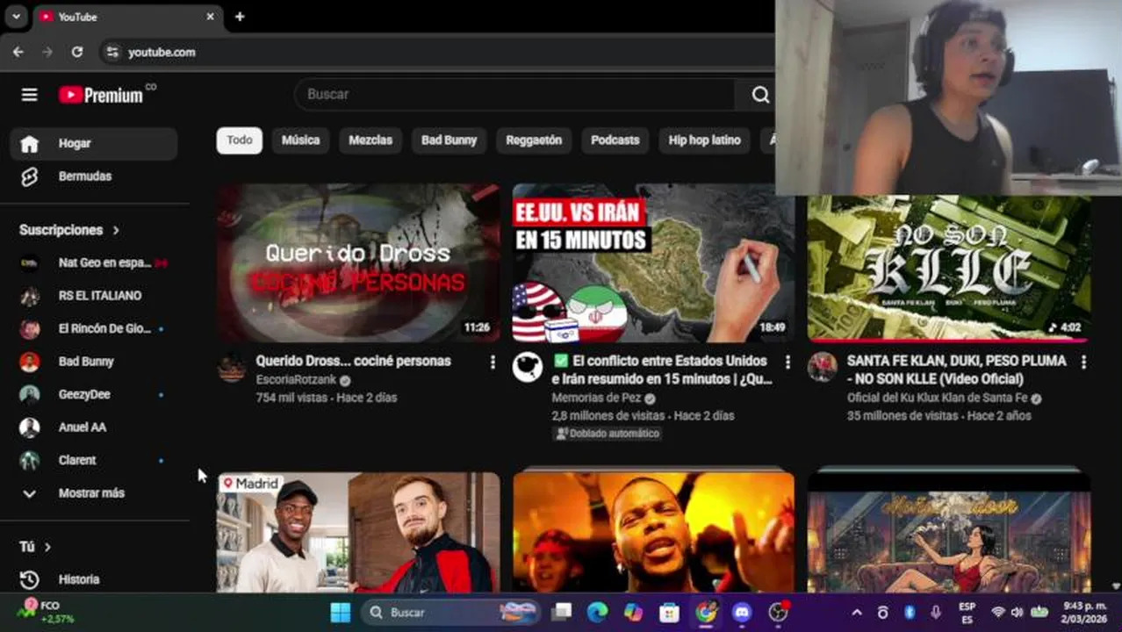
Task: Open the NO SON KLLE video title
Action: 957,370
